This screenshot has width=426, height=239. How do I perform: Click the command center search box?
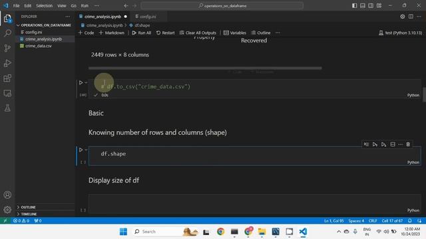click(x=222, y=5)
